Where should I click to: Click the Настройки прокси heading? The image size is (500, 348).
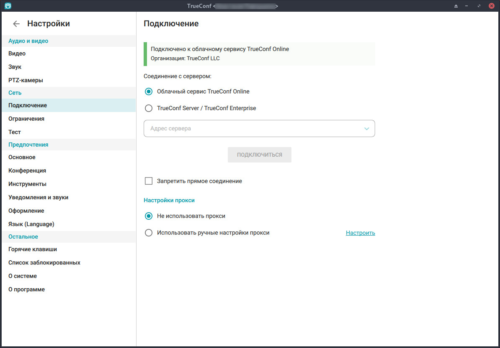click(169, 201)
